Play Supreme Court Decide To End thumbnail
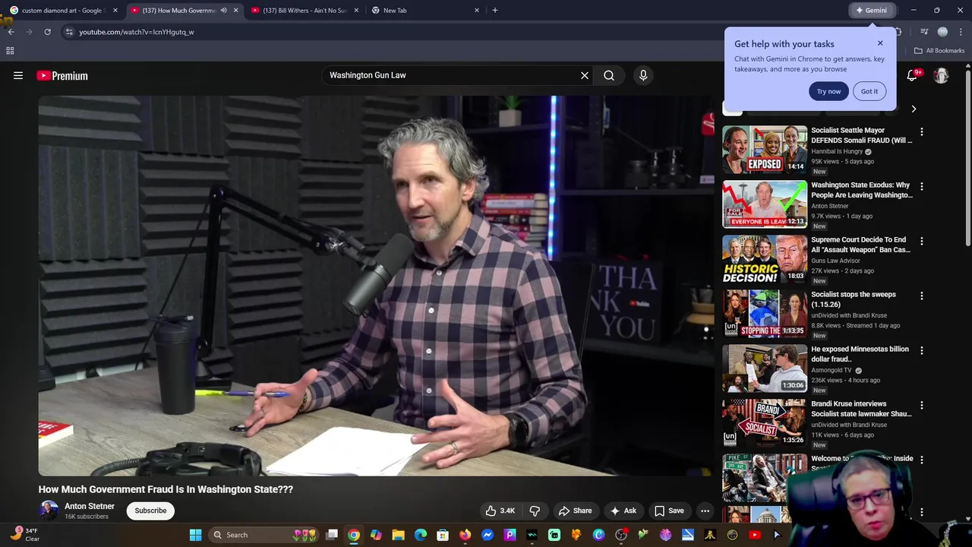 [765, 259]
